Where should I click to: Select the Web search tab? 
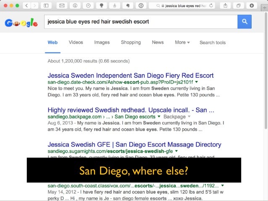(53, 42)
